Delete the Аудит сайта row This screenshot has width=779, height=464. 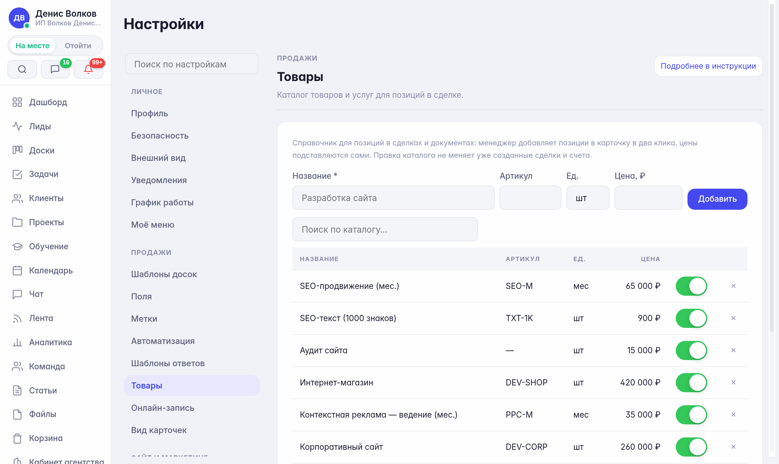[x=733, y=350]
